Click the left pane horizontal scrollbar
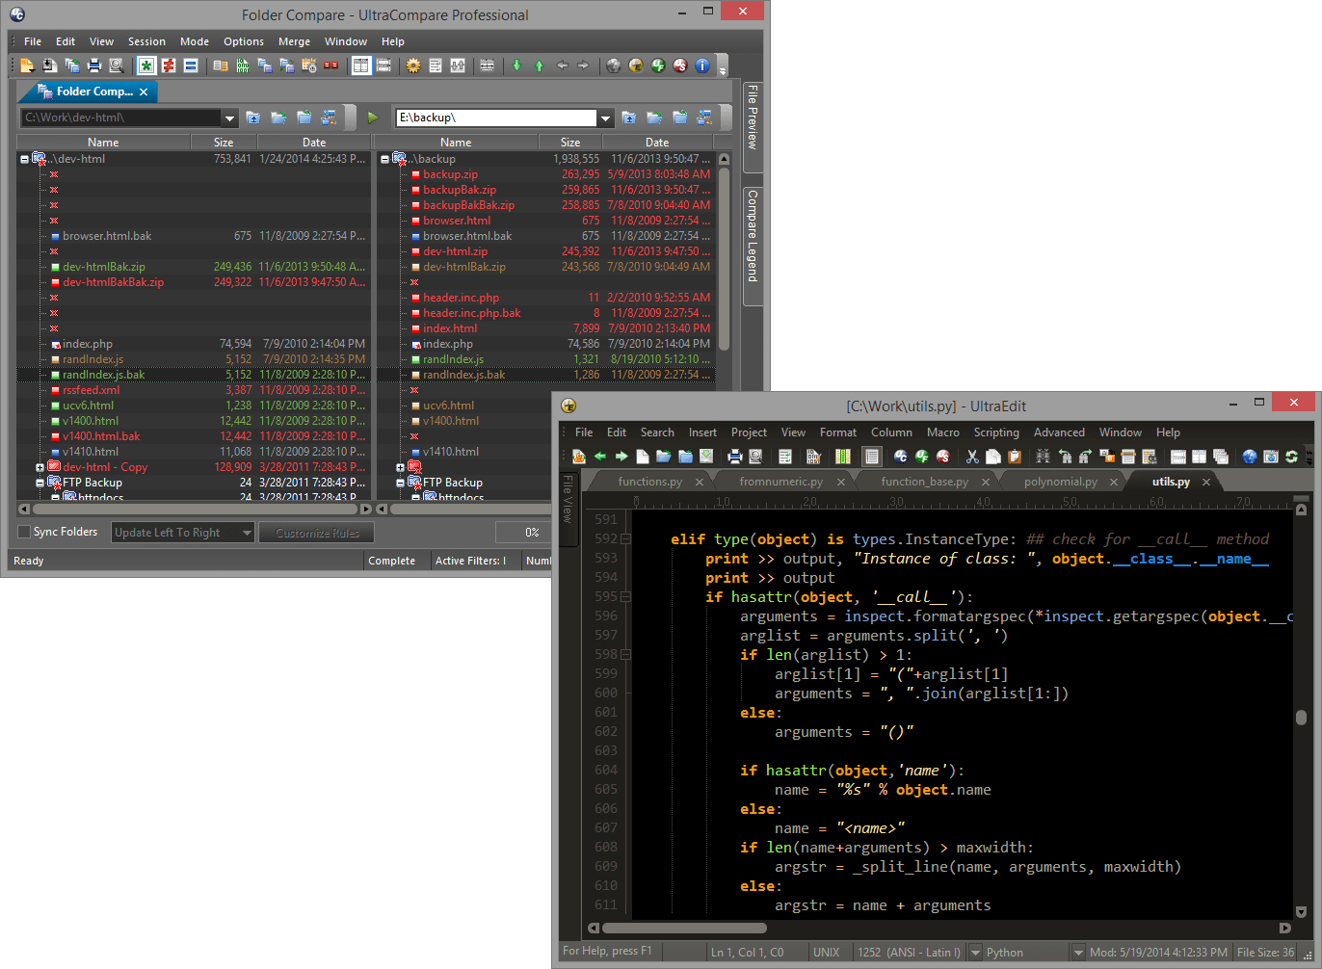 tap(195, 509)
